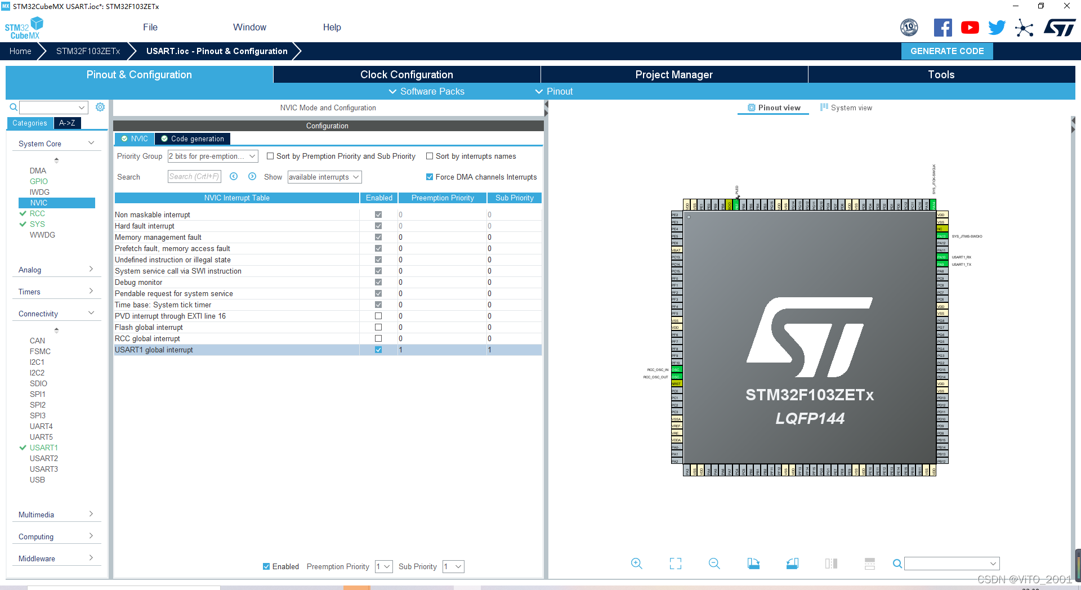The width and height of the screenshot is (1081, 590).
Task: Open the bottom Preemption Priority dropdown
Action: (384, 566)
